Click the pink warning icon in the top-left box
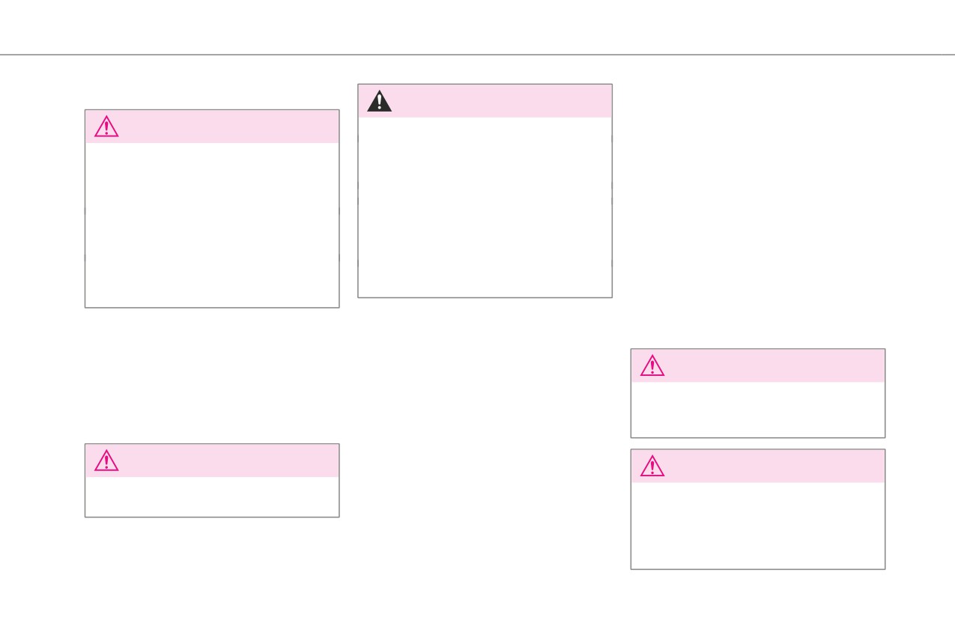This screenshot has width=955, height=644. click(106, 127)
